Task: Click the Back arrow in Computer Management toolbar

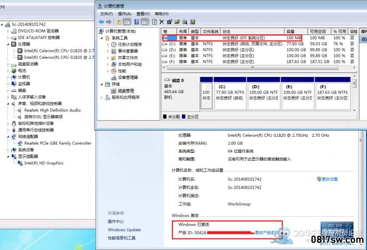Action: pos(101,22)
